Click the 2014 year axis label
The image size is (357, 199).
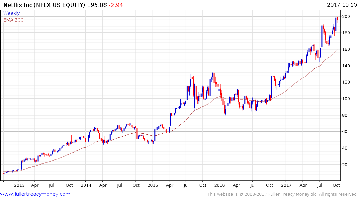(x=86, y=185)
